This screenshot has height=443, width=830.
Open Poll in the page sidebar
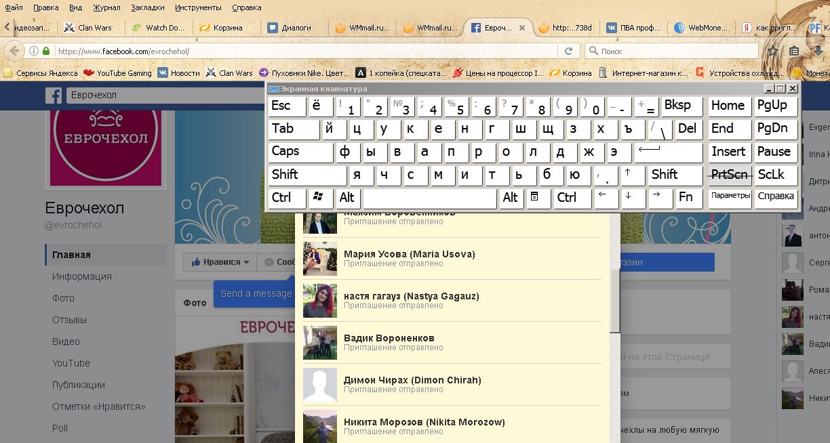click(60, 428)
